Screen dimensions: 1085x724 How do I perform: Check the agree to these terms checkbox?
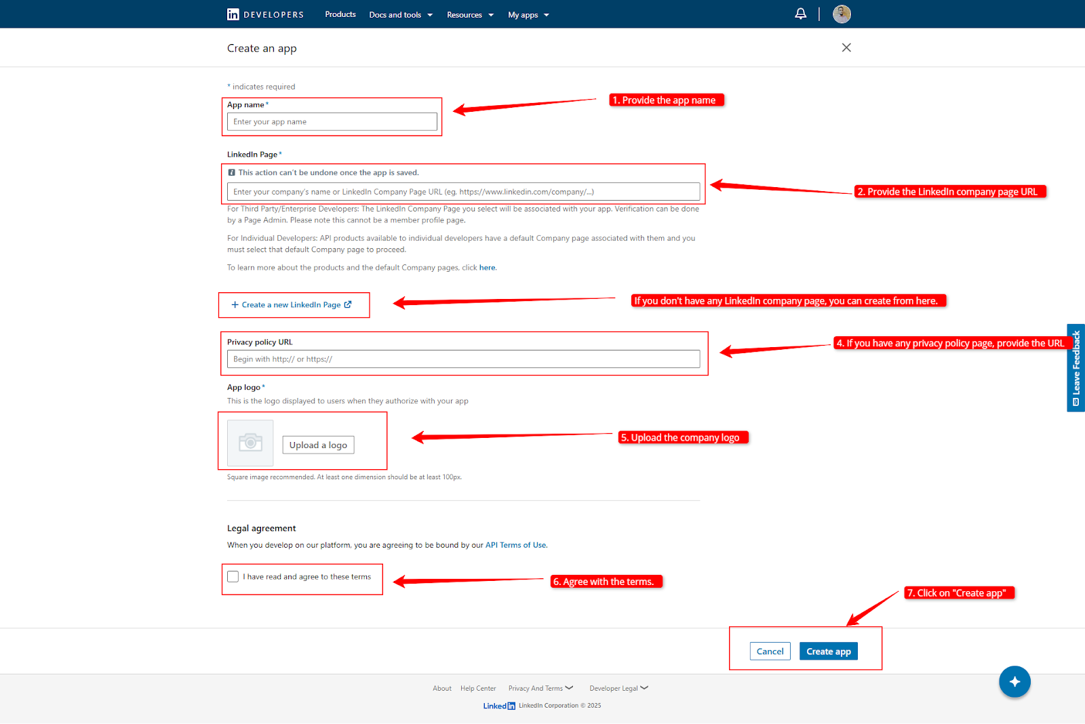click(233, 577)
